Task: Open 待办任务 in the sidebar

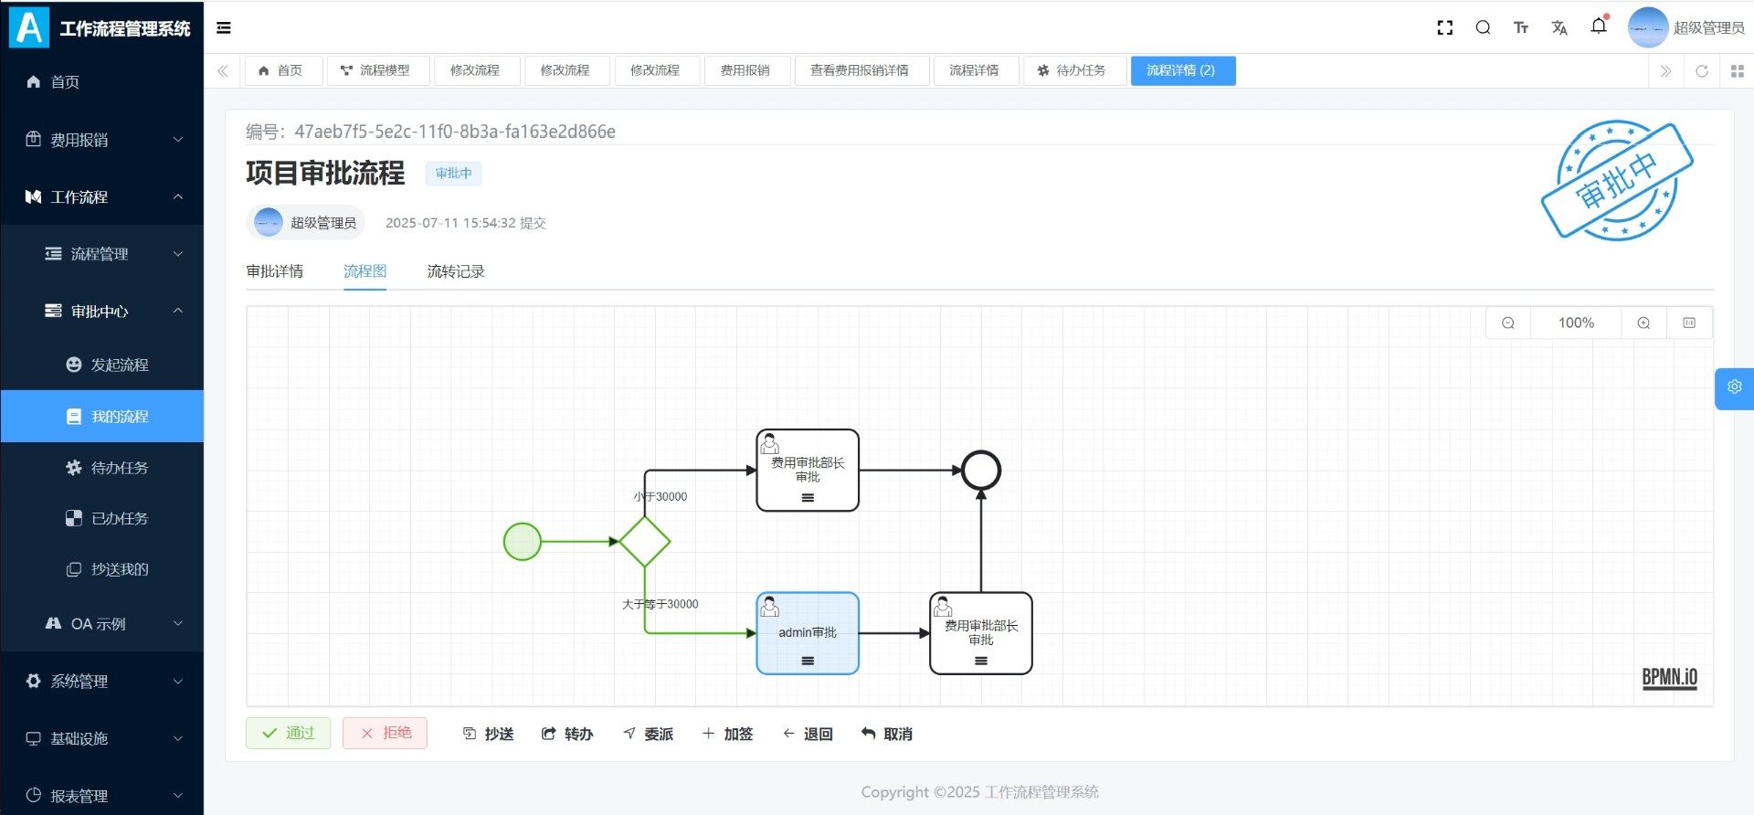Action: pyautogui.click(x=119, y=468)
